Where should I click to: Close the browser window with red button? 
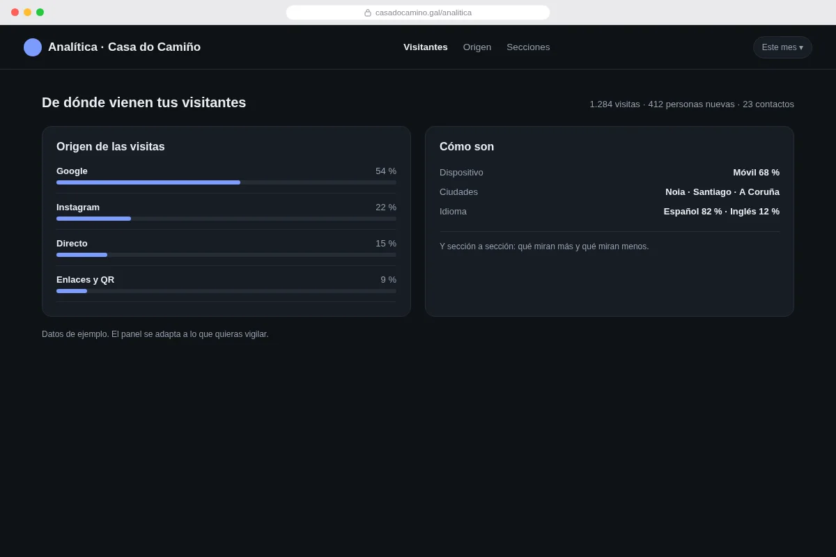coord(15,13)
